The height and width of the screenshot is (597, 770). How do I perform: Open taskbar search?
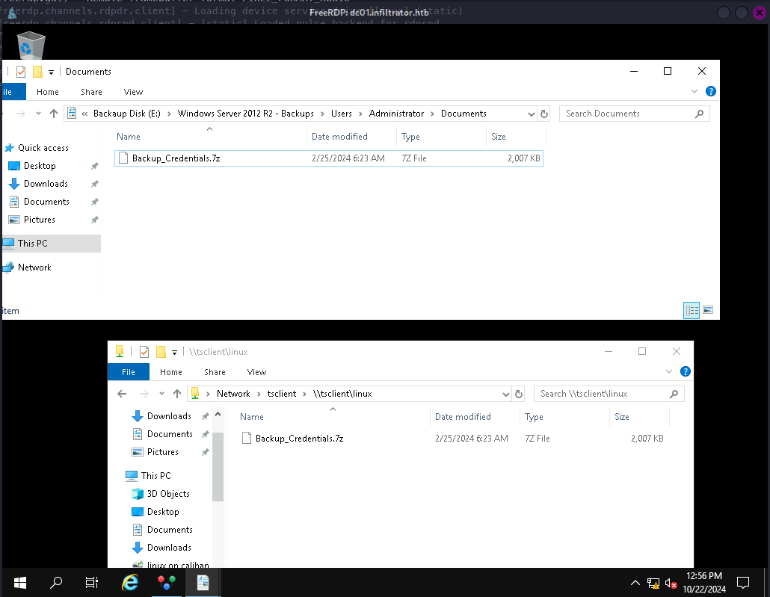point(56,583)
